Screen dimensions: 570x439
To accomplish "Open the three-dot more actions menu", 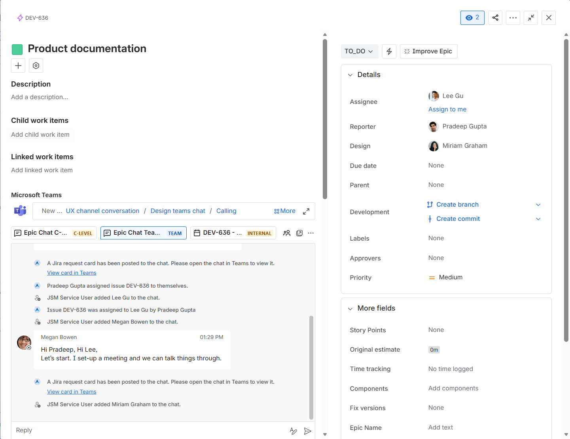I will [x=513, y=18].
